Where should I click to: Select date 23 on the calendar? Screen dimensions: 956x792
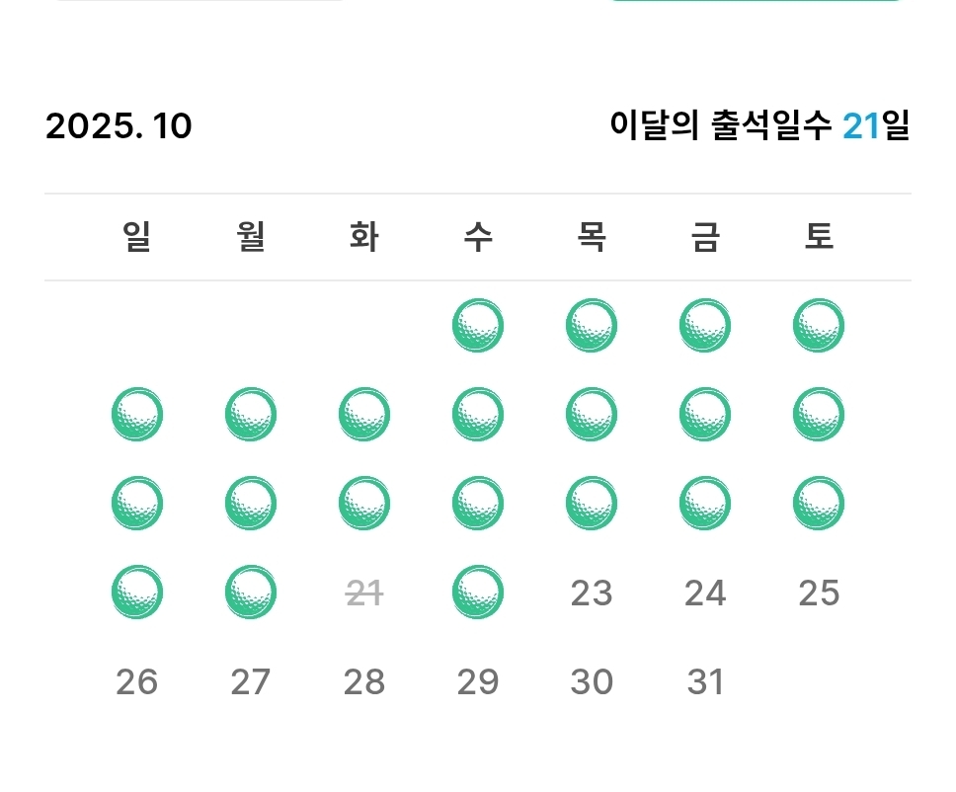pos(592,593)
